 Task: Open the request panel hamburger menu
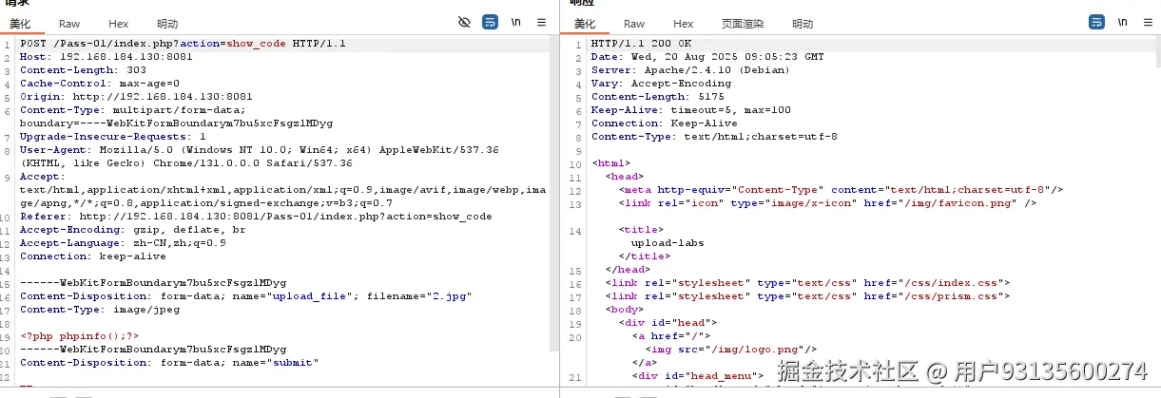pyautogui.click(x=541, y=22)
